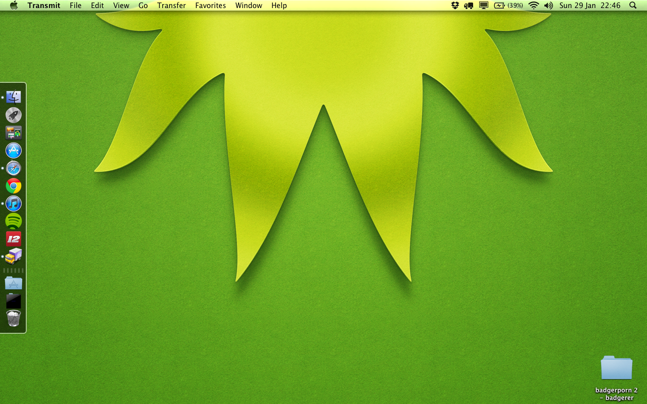
Task: Launch Safari from the Dock
Action: point(14,168)
